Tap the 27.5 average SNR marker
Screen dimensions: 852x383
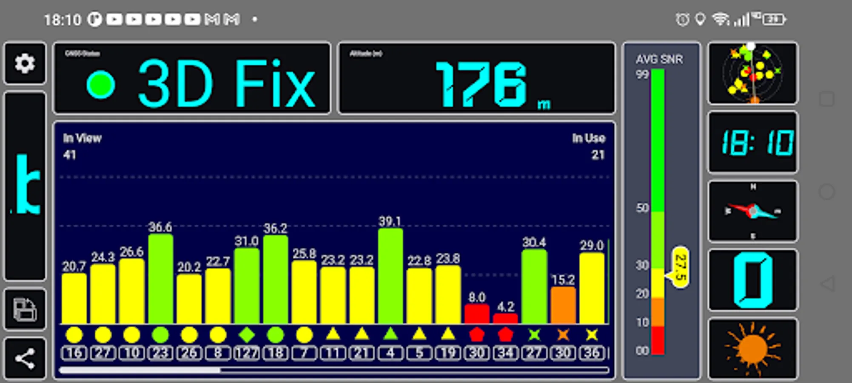click(x=680, y=267)
